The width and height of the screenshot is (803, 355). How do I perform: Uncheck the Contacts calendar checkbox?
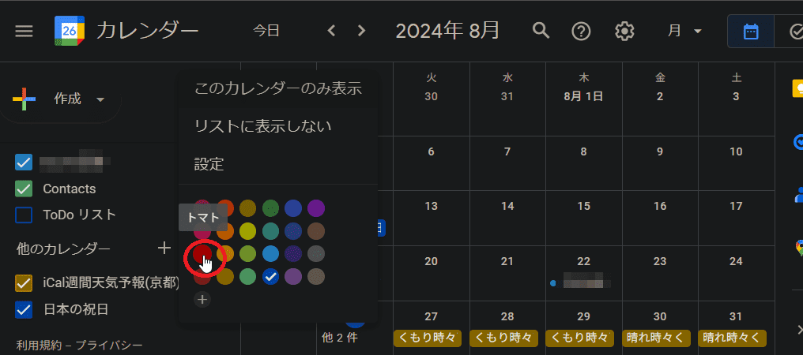click(x=24, y=189)
